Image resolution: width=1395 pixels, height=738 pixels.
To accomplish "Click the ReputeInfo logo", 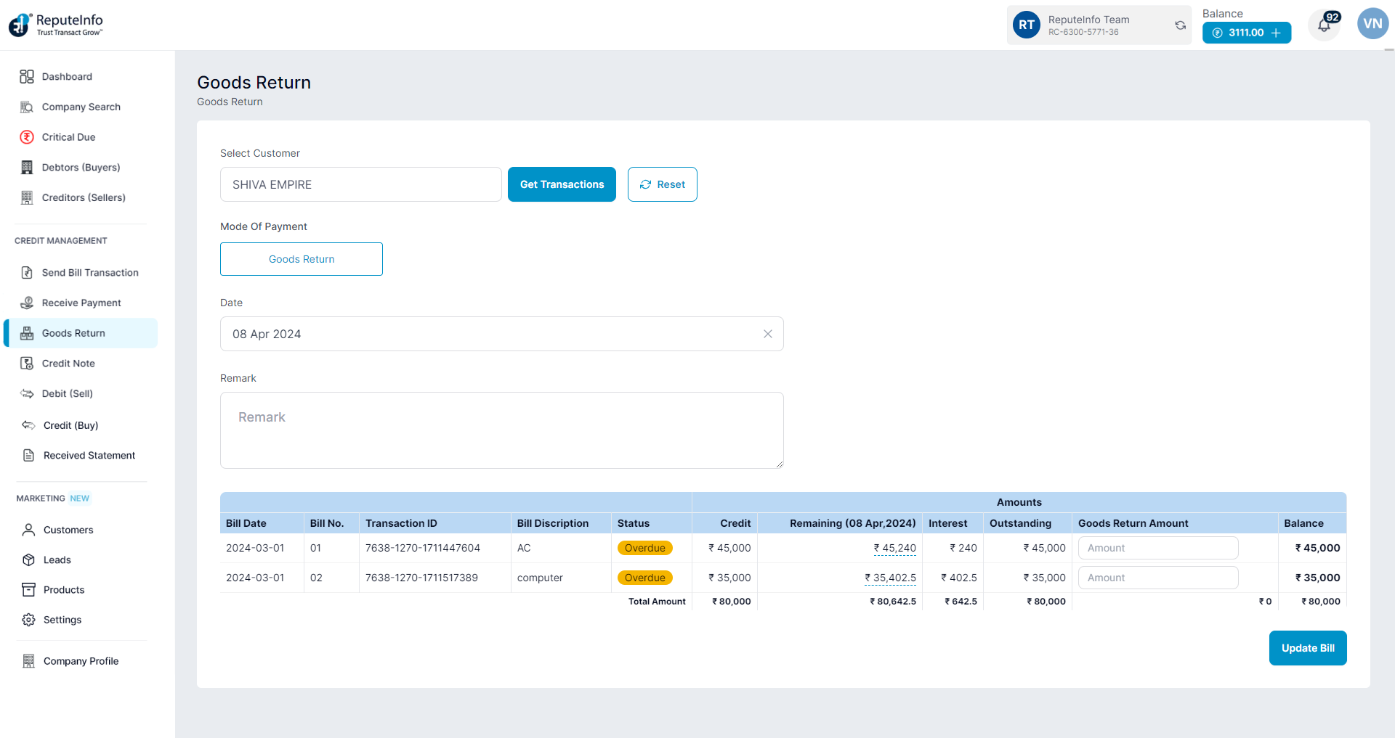I will tap(56, 25).
